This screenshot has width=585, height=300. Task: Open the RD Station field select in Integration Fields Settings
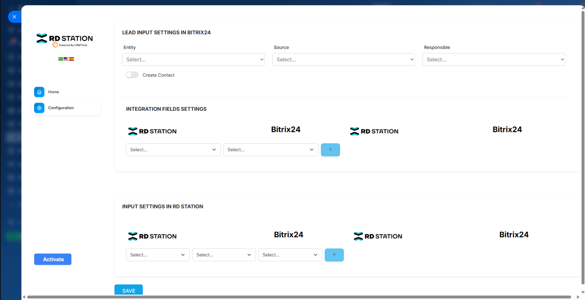tap(173, 150)
